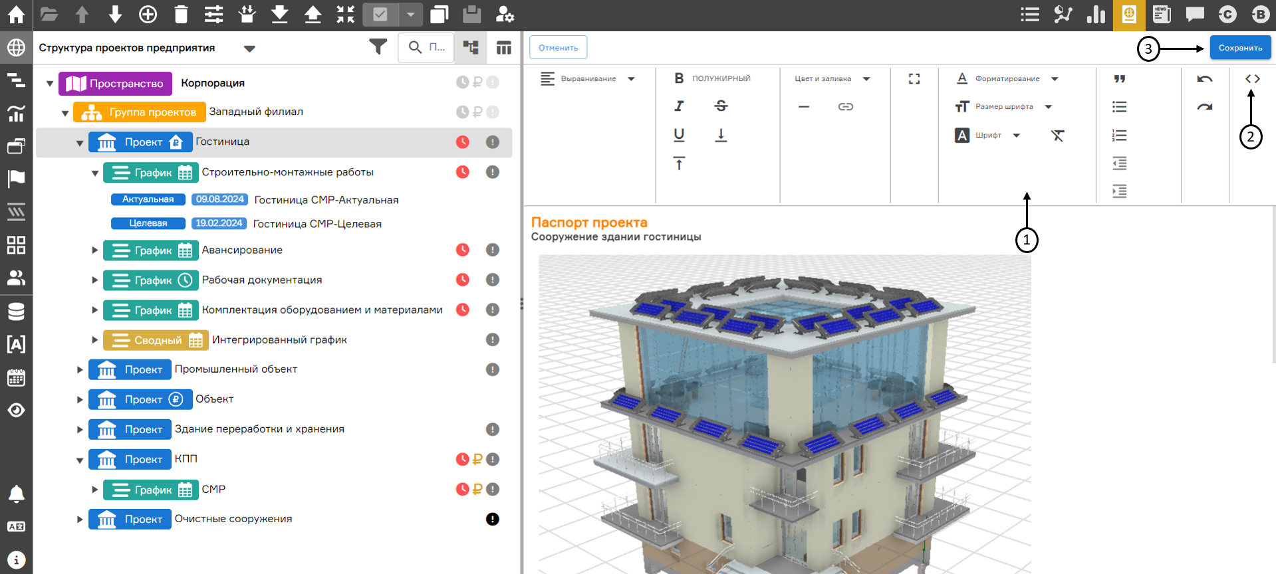The height and width of the screenshot is (574, 1276).
Task: Click the numbered list icon
Action: (x=1120, y=135)
